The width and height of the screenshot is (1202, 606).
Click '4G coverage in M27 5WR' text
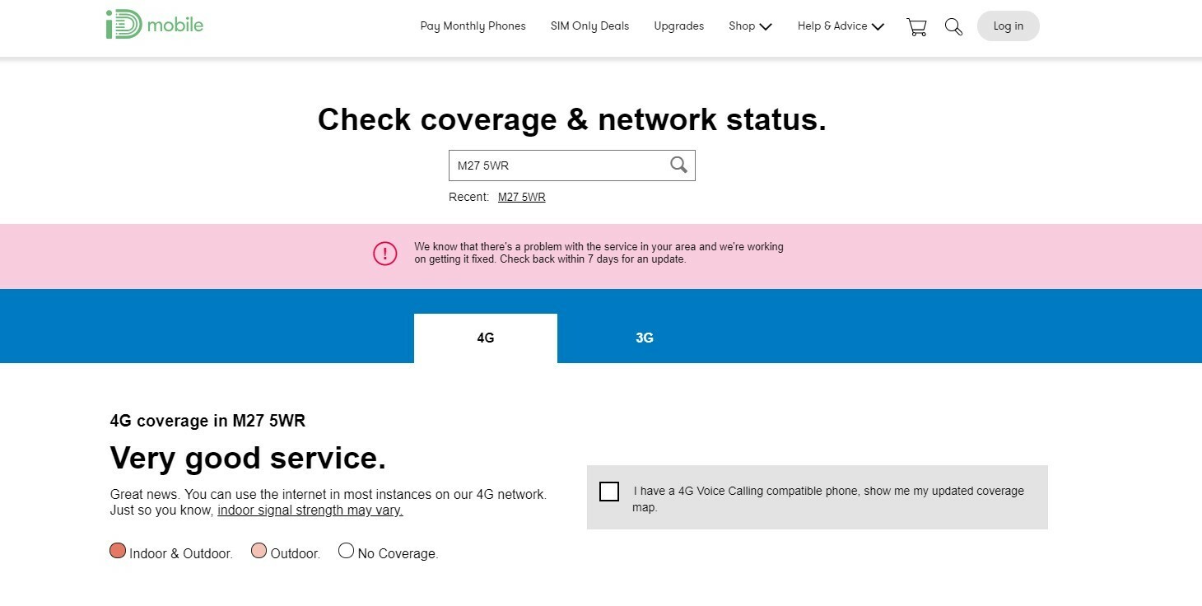point(207,421)
